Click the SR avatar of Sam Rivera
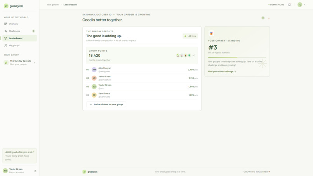 [x=94, y=95]
